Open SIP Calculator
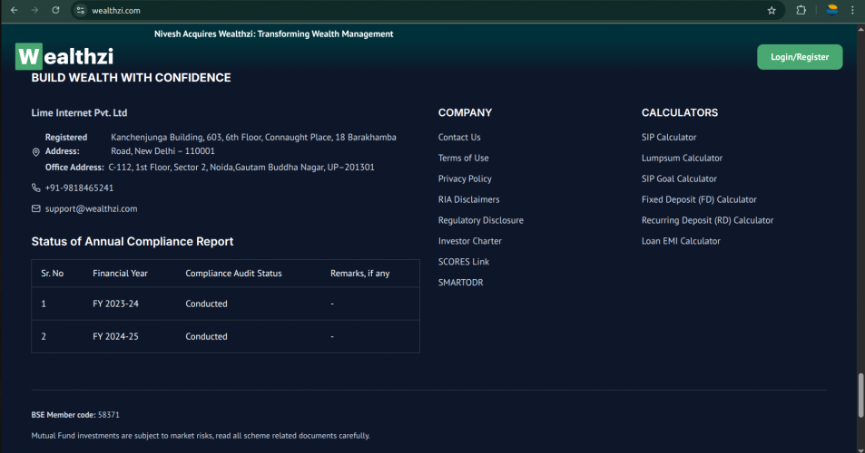865x453 pixels. (669, 137)
